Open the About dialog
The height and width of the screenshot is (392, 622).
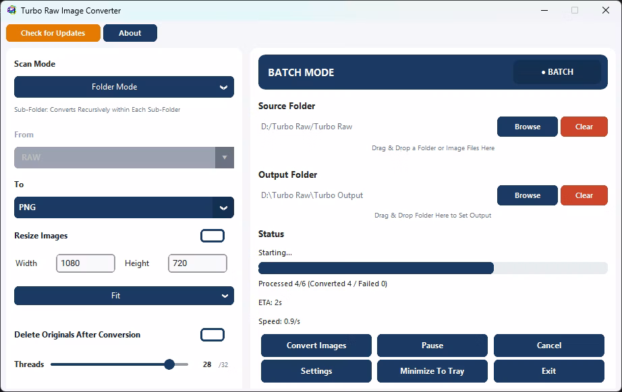pos(130,33)
